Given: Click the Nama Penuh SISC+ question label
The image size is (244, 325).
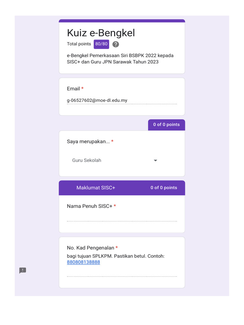Looking at the screenshot, I should (89, 206).
